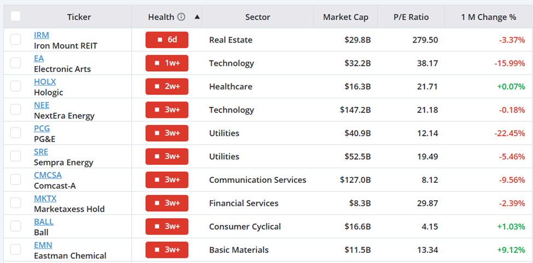Click the 1w+ health badge for Electronic Arts
The image size is (533, 263).
tap(167, 63)
